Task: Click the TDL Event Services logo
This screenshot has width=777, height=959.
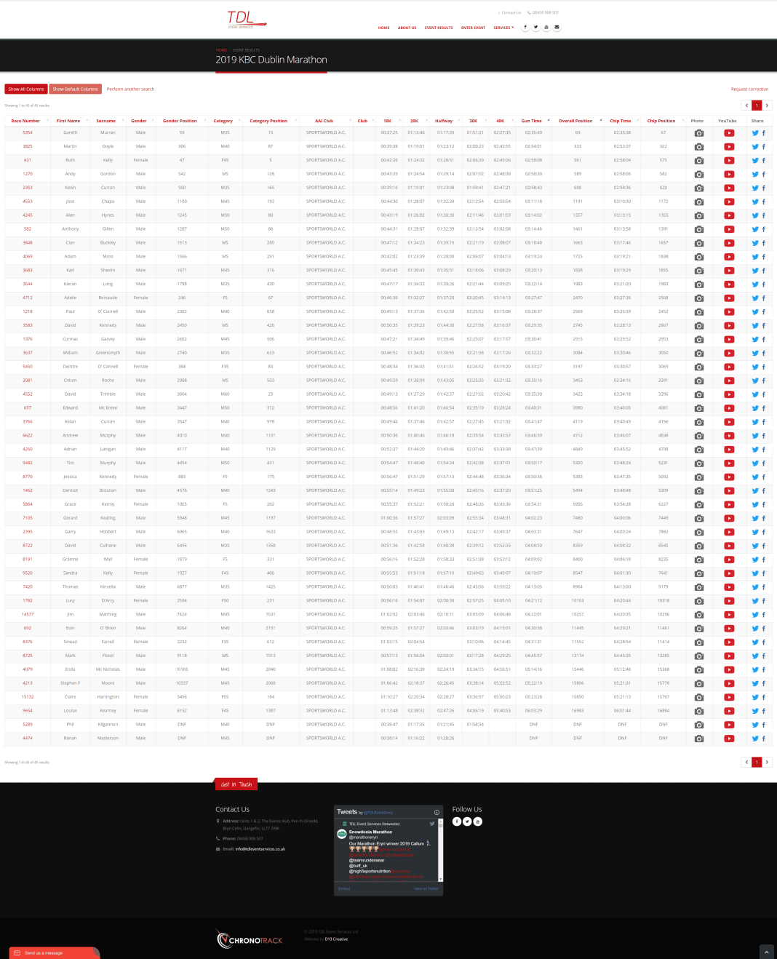Action: tap(246, 20)
